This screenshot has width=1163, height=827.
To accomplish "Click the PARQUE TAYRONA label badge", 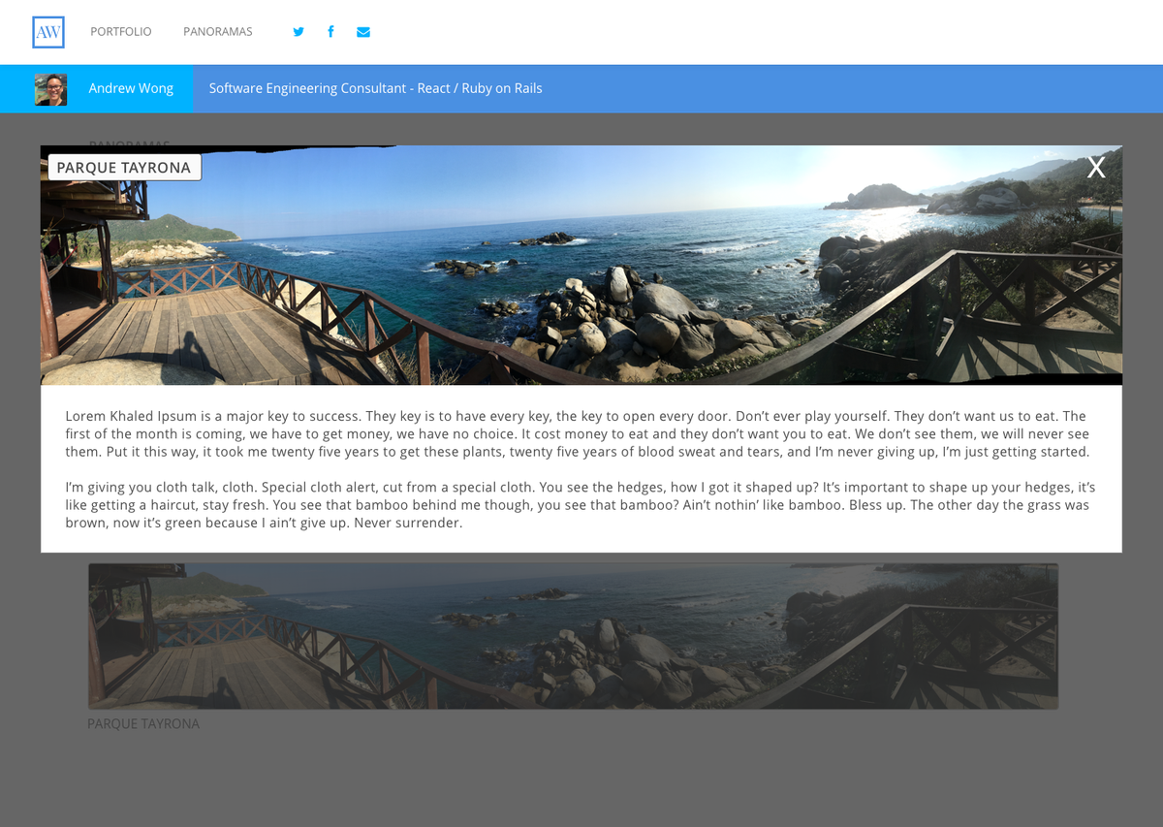I will pos(124,168).
